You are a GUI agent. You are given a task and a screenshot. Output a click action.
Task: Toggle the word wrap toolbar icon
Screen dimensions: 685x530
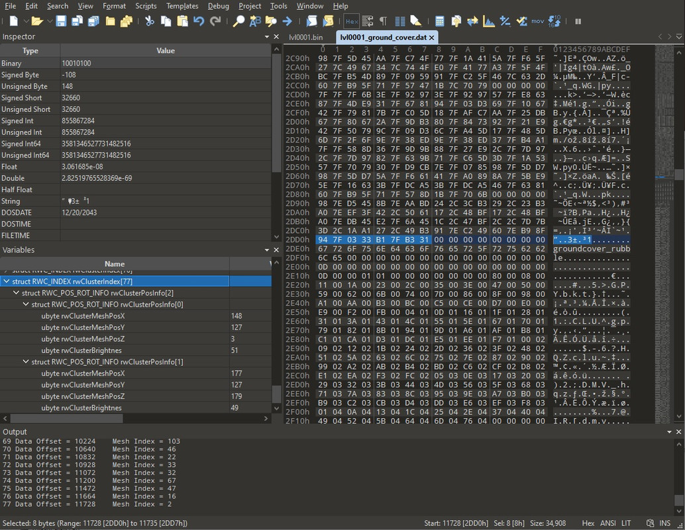click(368, 21)
